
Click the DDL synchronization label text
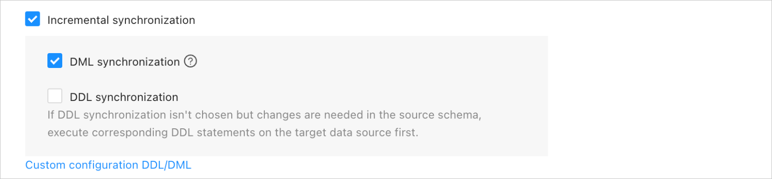click(x=124, y=97)
